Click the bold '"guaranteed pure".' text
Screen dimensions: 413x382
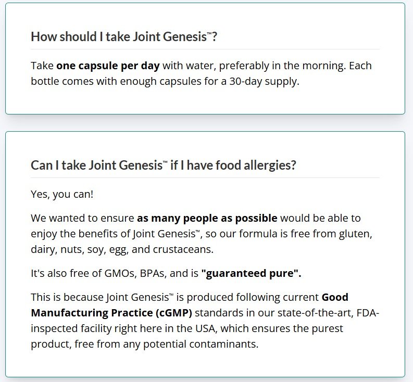252,273
